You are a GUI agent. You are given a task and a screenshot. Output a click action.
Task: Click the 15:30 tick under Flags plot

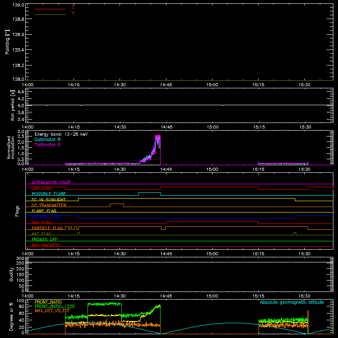305,254
